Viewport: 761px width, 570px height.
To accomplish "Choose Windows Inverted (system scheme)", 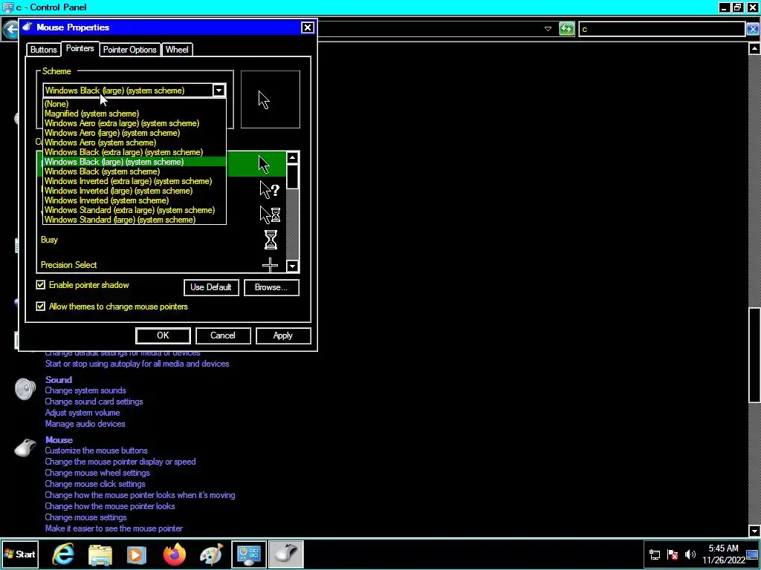I will pyautogui.click(x=135, y=200).
